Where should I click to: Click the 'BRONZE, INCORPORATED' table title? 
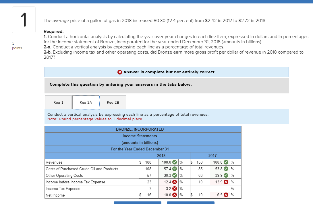pos(140,129)
